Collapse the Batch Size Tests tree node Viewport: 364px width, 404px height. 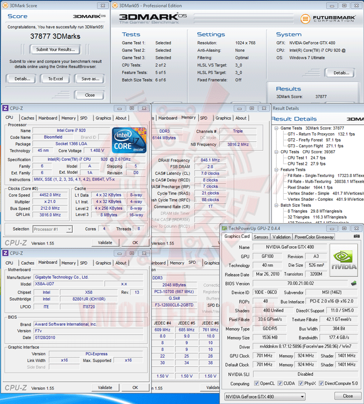[276, 205]
